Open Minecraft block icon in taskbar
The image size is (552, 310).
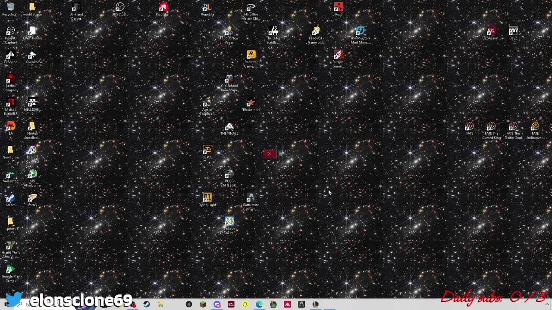203,304
